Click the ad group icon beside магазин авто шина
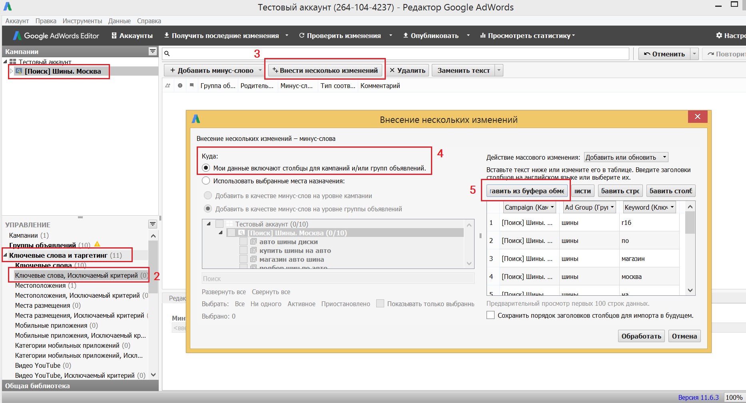746x403 pixels. tap(253, 259)
